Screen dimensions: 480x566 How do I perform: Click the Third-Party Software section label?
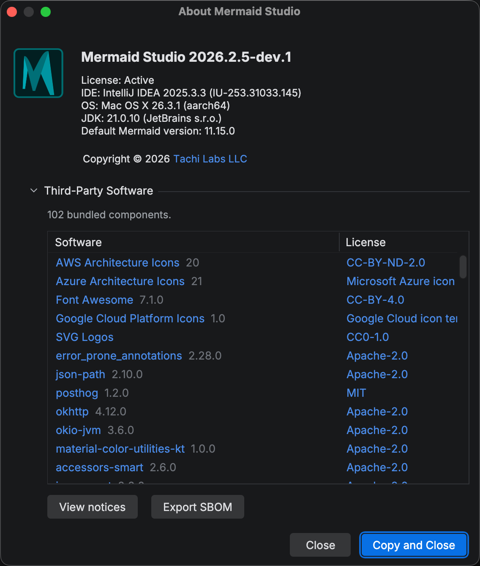(x=98, y=191)
